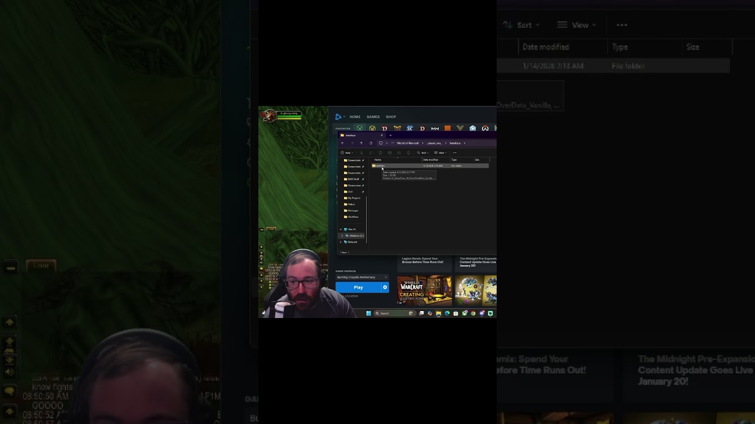Open the Videos folder in the sidebar
Screen dimensions: 755x424
pyautogui.click(x=351, y=204)
